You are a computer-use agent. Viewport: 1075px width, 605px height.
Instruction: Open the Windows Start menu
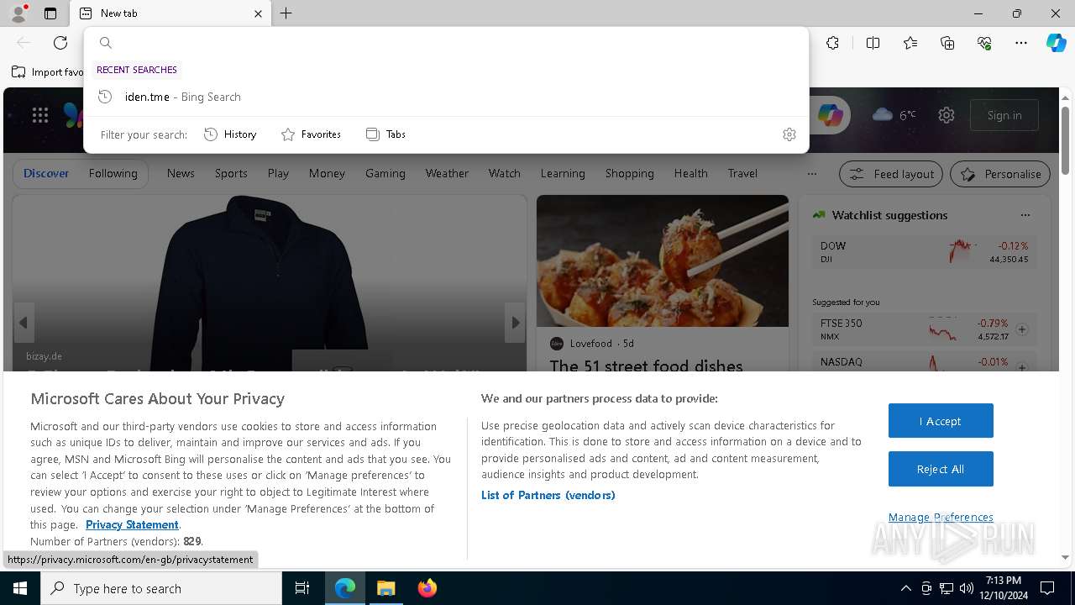coord(20,588)
